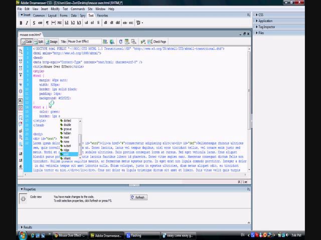Click the Italic formatting icon

click(27, 23)
